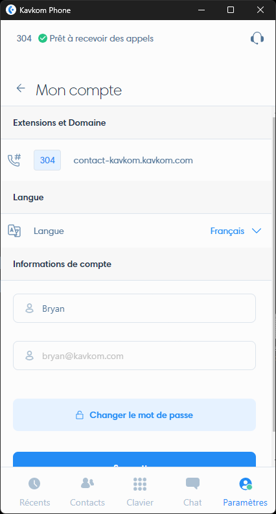Click the headset icon in the header
Image resolution: width=276 pixels, height=514 pixels.
(257, 38)
